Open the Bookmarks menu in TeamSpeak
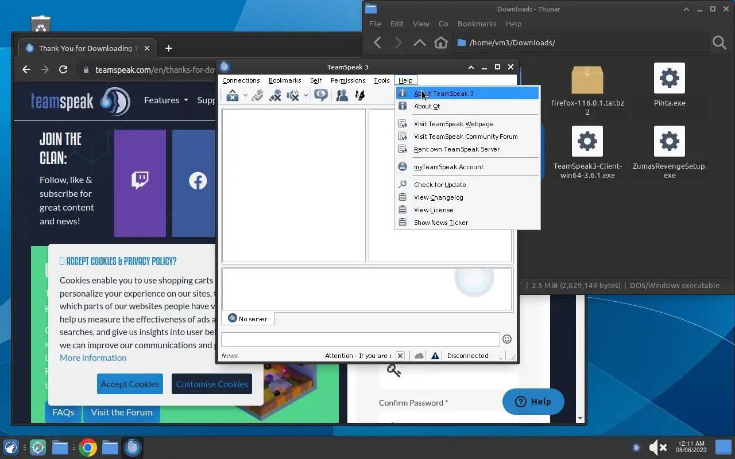The height and width of the screenshot is (459, 735). pyautogui.click(x=285, y=80)
